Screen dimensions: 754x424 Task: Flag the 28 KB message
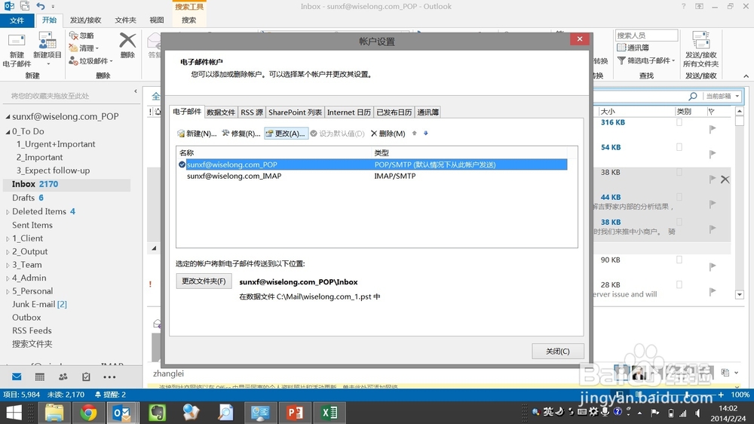click(x=713, y=292)
